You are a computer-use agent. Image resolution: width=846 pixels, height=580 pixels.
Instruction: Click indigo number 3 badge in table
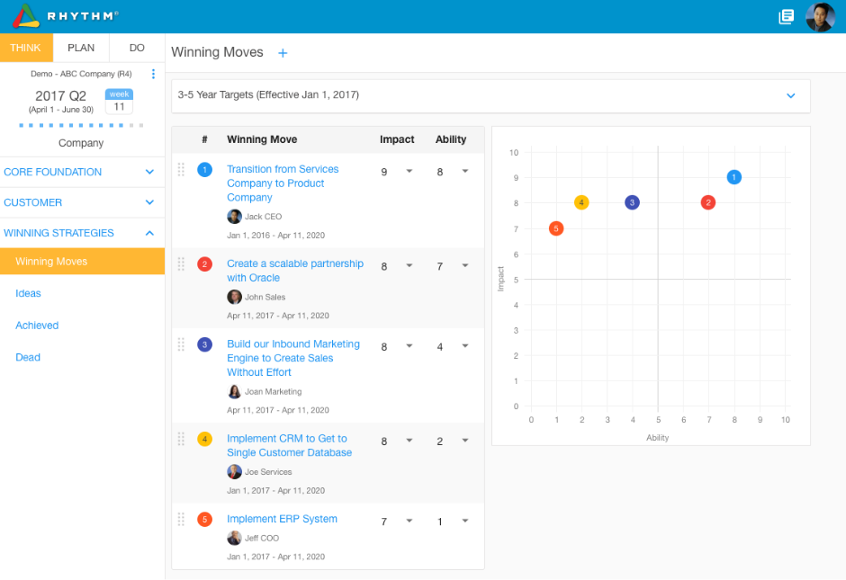pos(204,344)
